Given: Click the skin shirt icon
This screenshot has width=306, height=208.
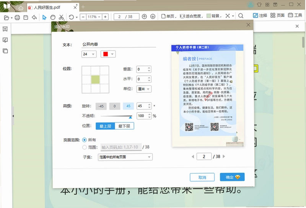Looking at the screenshot, I should click(x=259, y=5).
